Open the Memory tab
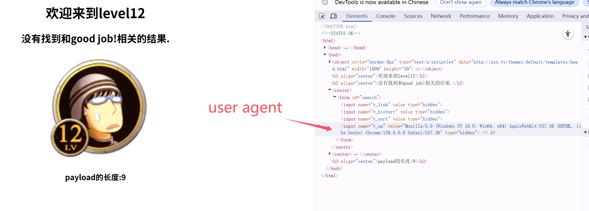Viewport: 589px width, 211px height. pos(508,16)
